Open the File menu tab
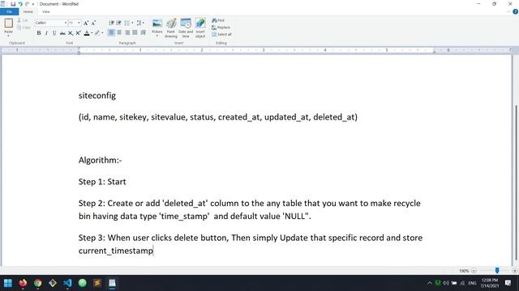519x291 pixels. pyautogui.click(x=9, y=11)
